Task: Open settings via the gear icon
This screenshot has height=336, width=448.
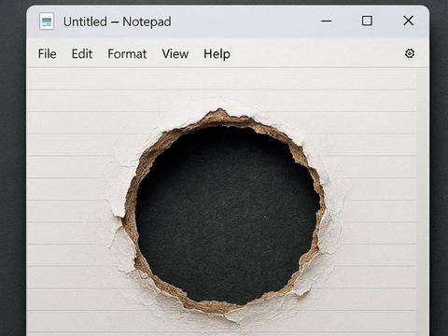Action: coord(410,53)
